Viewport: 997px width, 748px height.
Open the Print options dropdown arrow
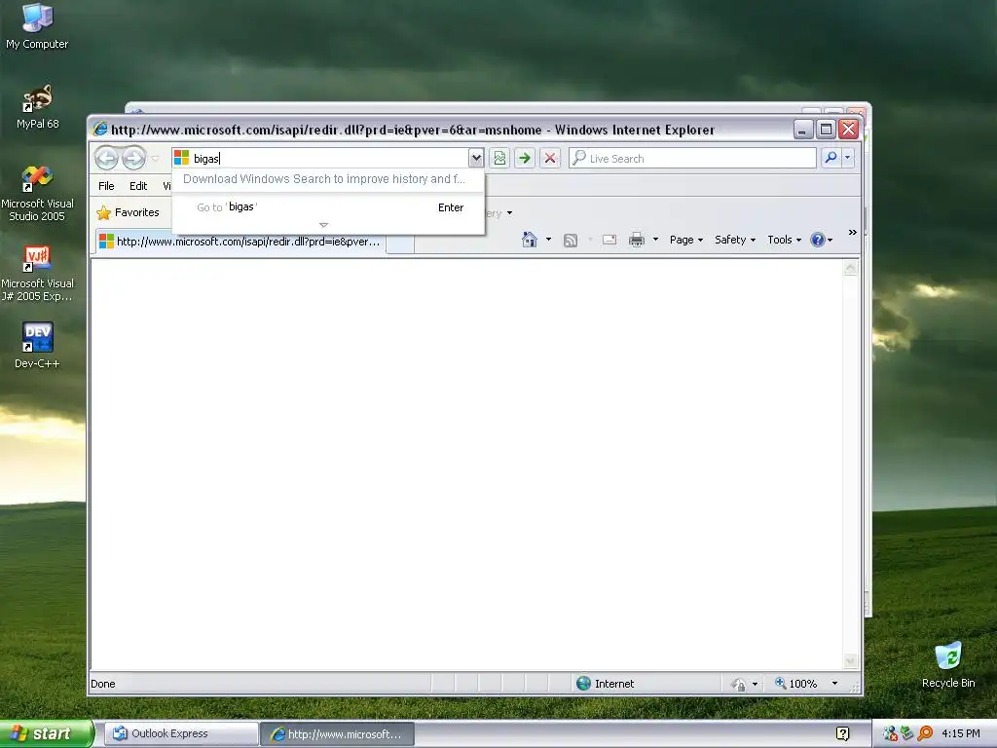(655, 240)
